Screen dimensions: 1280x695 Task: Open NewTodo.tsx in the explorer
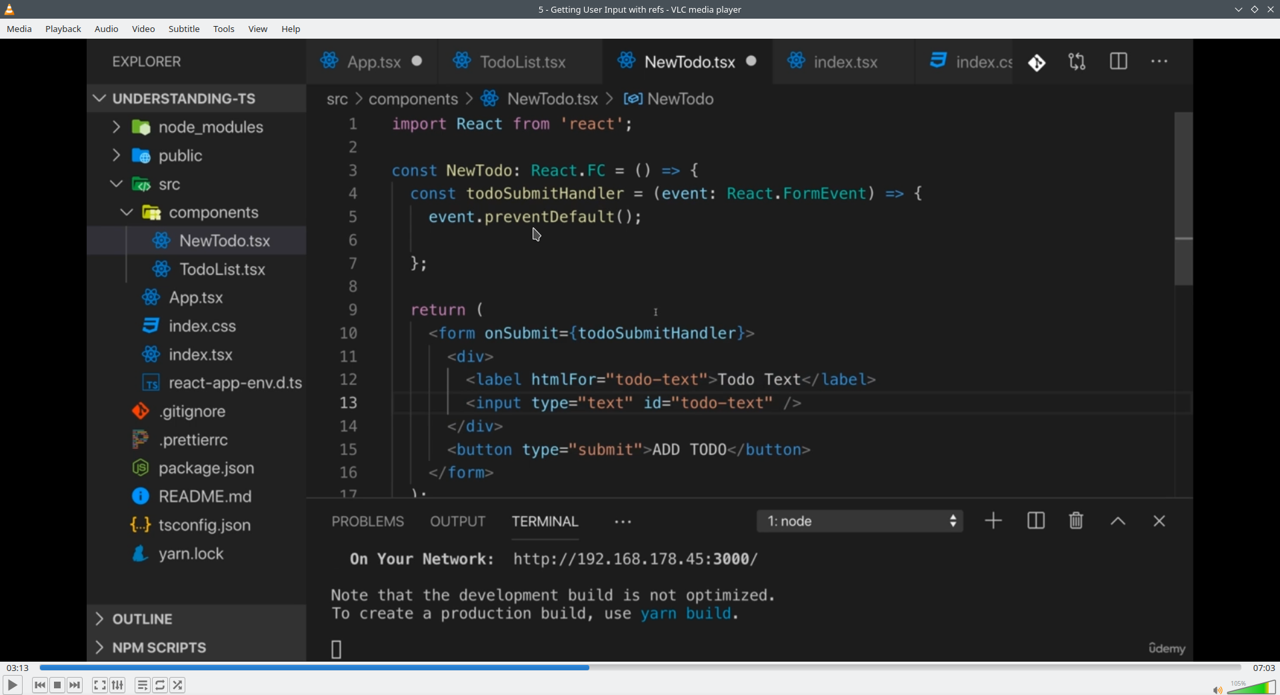pyautogui.click(x=197, y=241)
